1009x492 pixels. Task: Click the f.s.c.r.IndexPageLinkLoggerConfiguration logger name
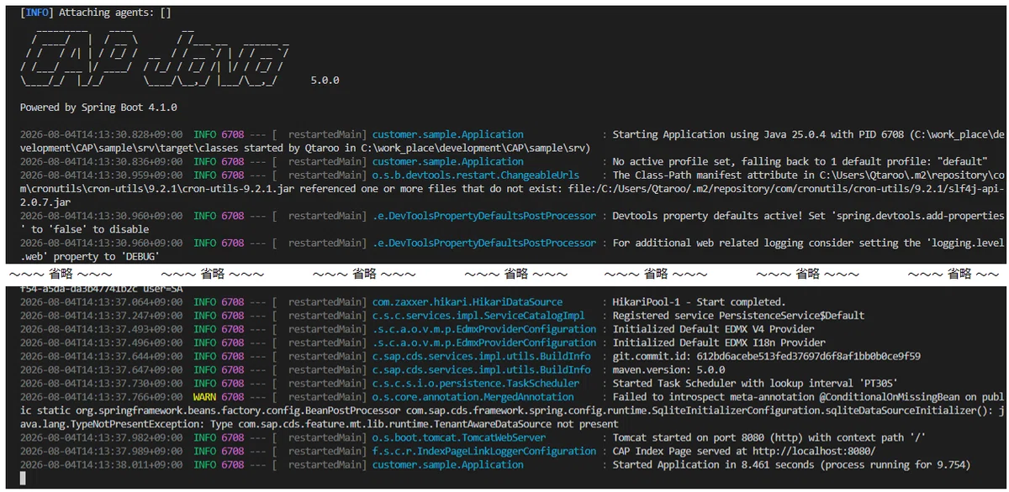pyautogui.click(x=484, y=451)
